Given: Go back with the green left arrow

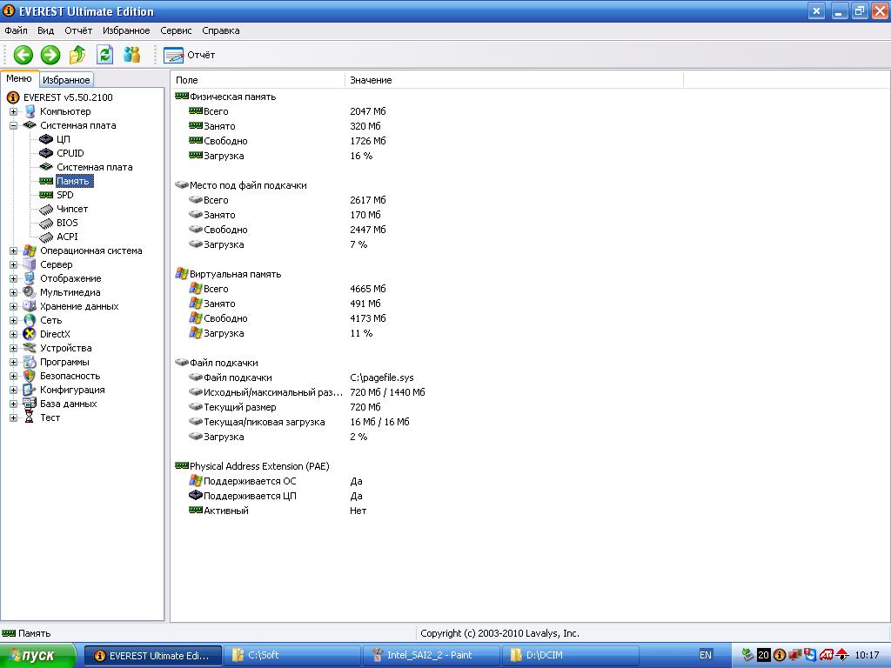Looking at the screenshot, I should (23, 55).
